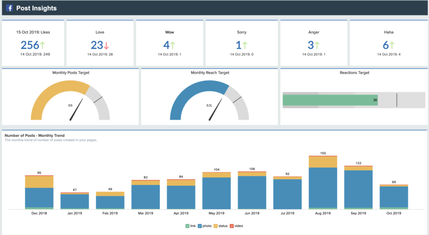429x235 pixels.
Task: Click the green up arrow in Wow card
Action: [x=172, y=45]
